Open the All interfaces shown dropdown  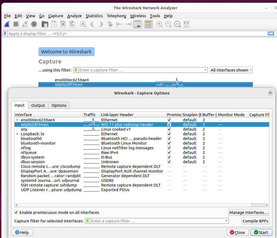click(x=231, y=70)
